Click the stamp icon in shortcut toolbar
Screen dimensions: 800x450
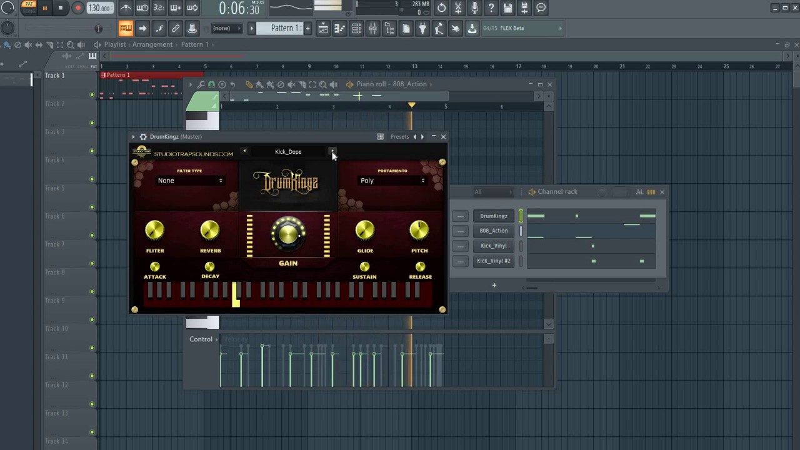click(192, 28)
